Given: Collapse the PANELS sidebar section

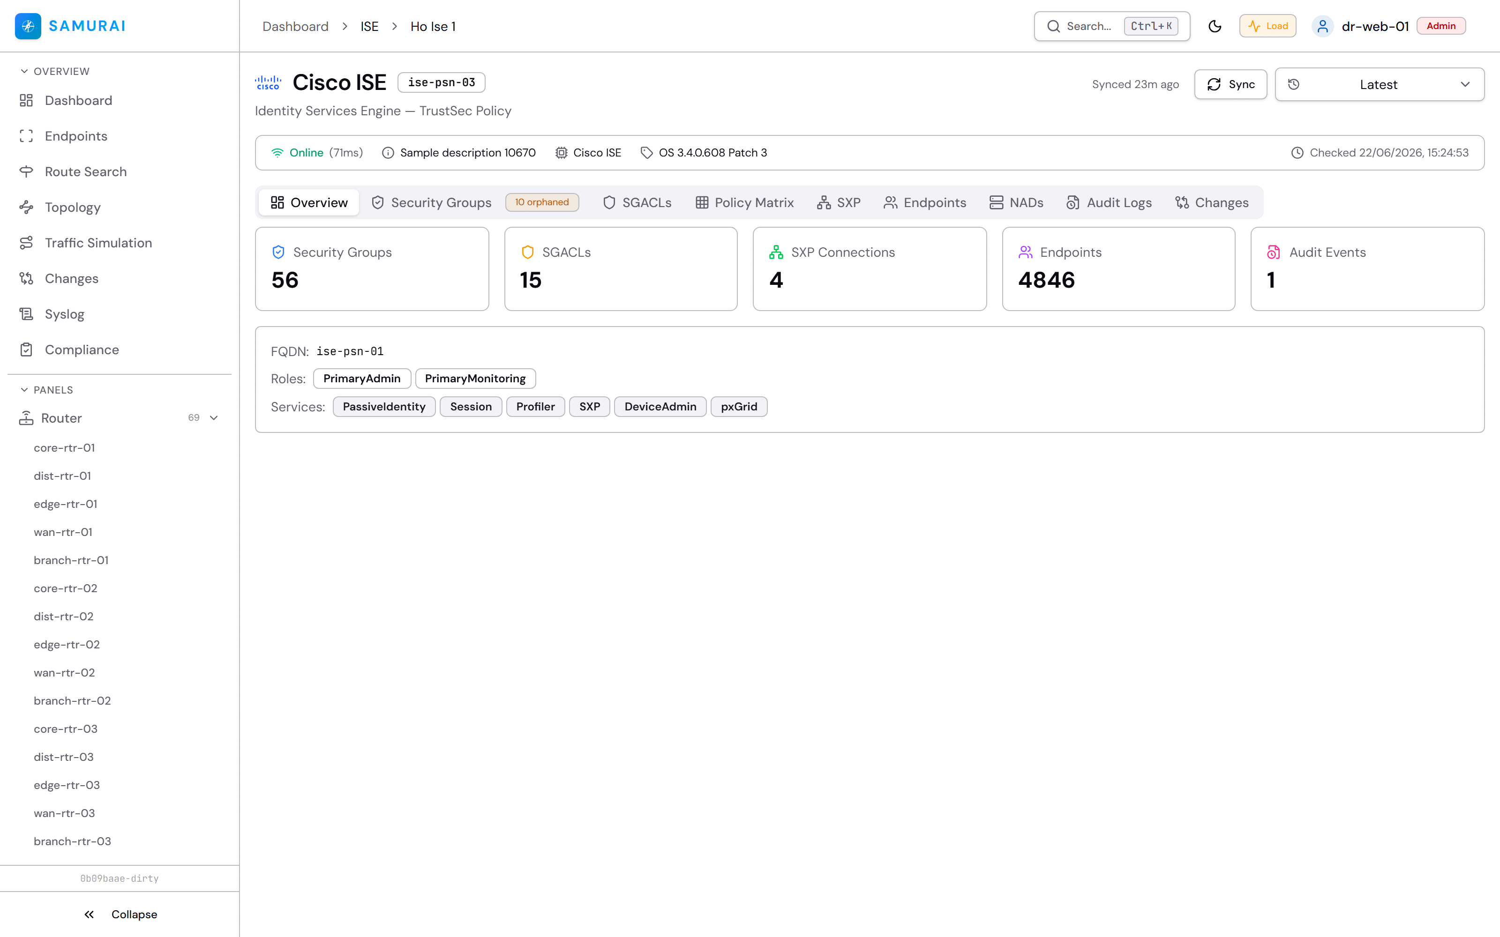Looking at the screenshot, I should coord(47,390).
